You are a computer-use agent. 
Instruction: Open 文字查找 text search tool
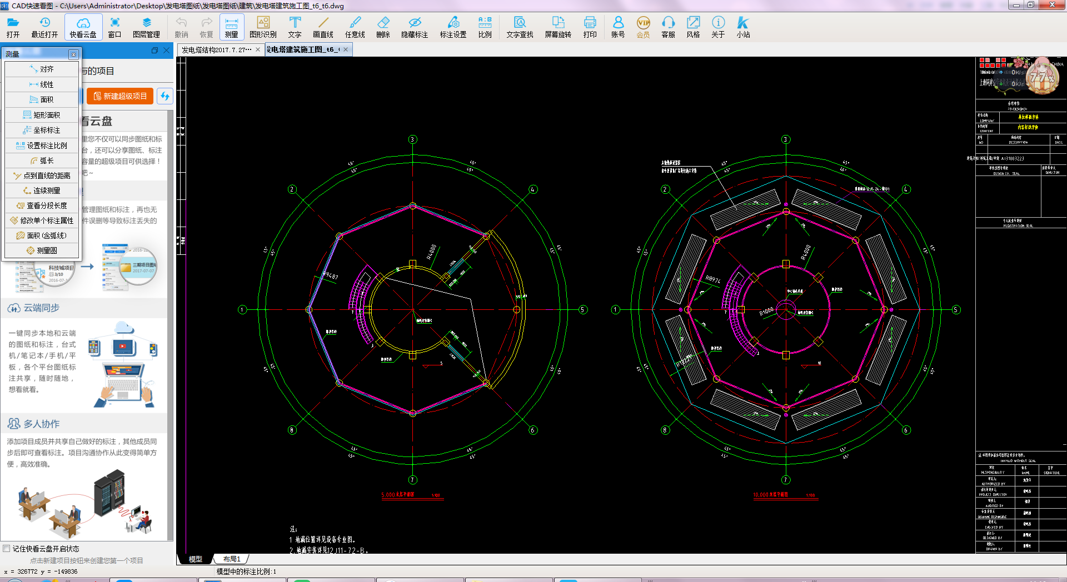[x=520, y=27]
